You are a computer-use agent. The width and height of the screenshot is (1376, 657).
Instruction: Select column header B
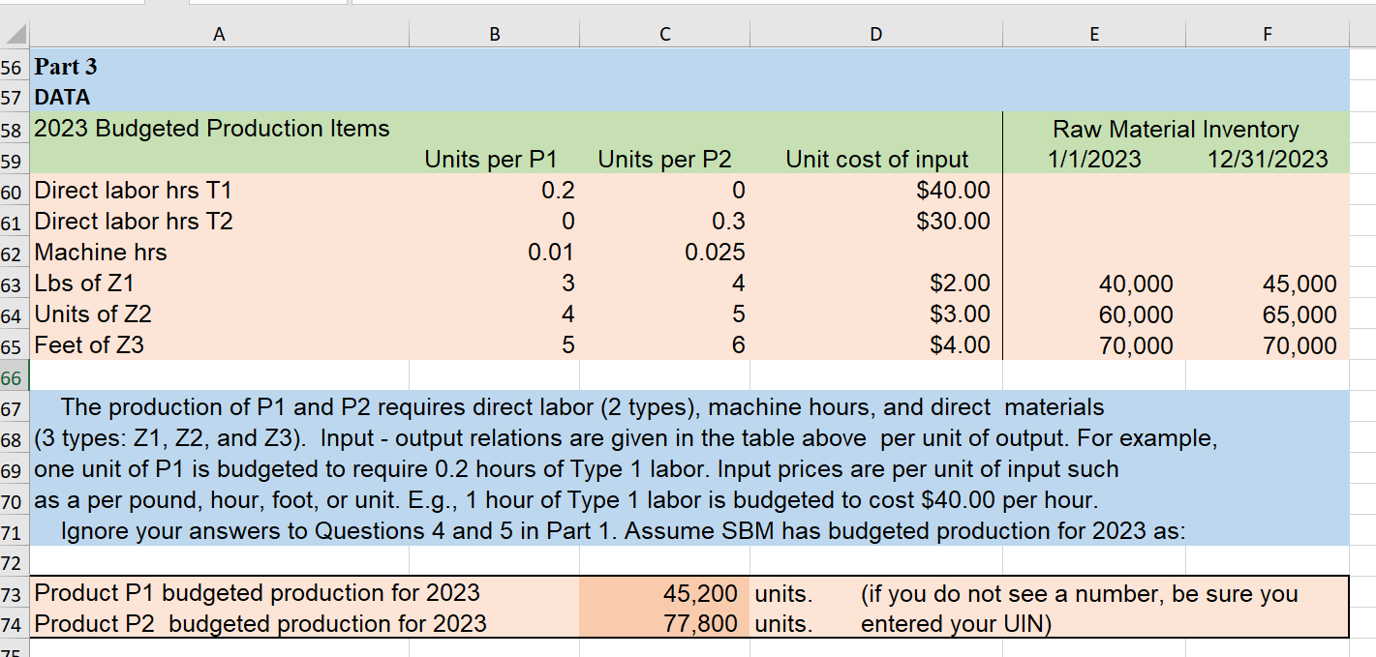pos(494,34)
